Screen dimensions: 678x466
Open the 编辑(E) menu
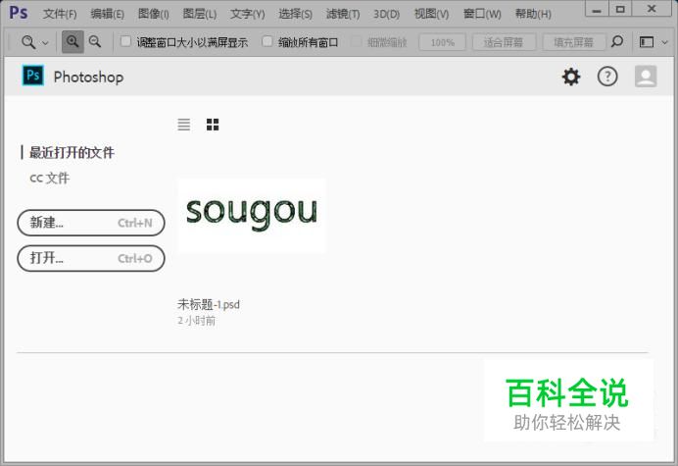[x=107, y=14]
